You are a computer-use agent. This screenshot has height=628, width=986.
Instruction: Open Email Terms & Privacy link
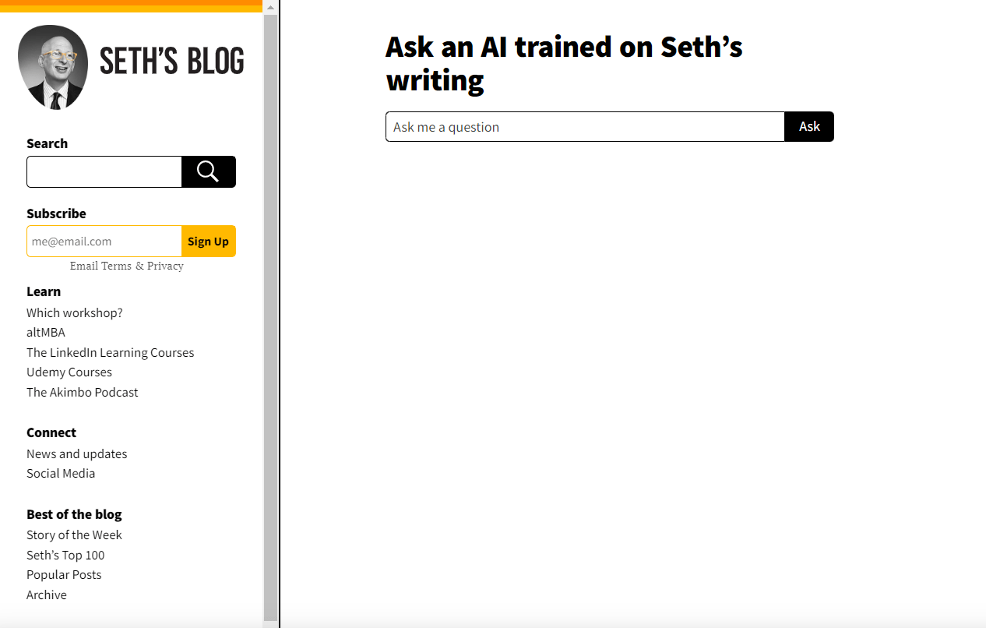pyautogui.click(x=127, y=266)
